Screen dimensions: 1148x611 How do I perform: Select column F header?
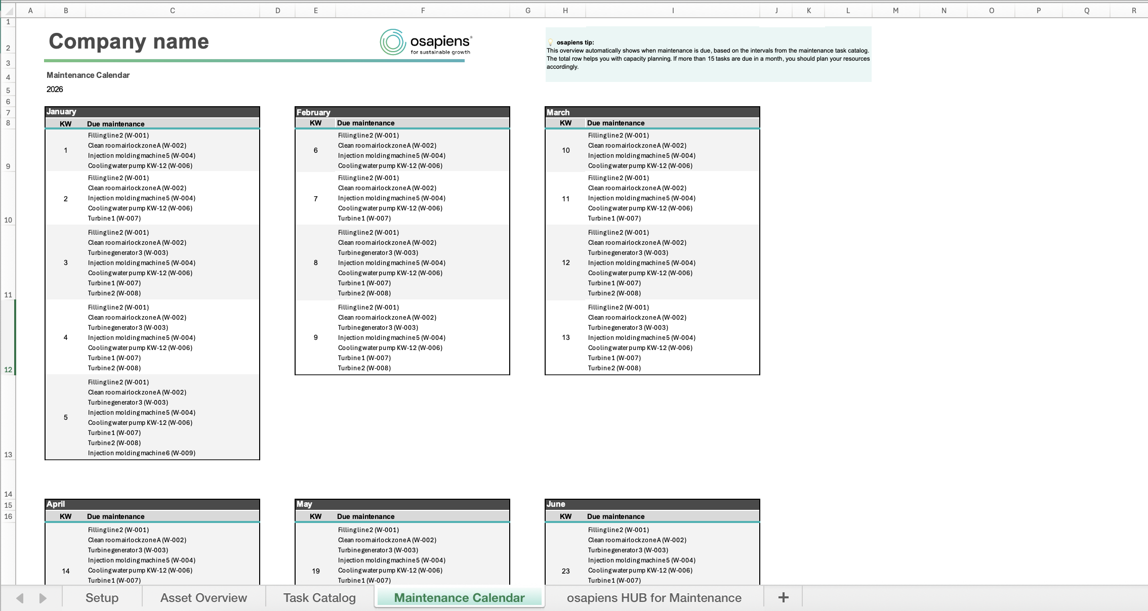point(423,10)
